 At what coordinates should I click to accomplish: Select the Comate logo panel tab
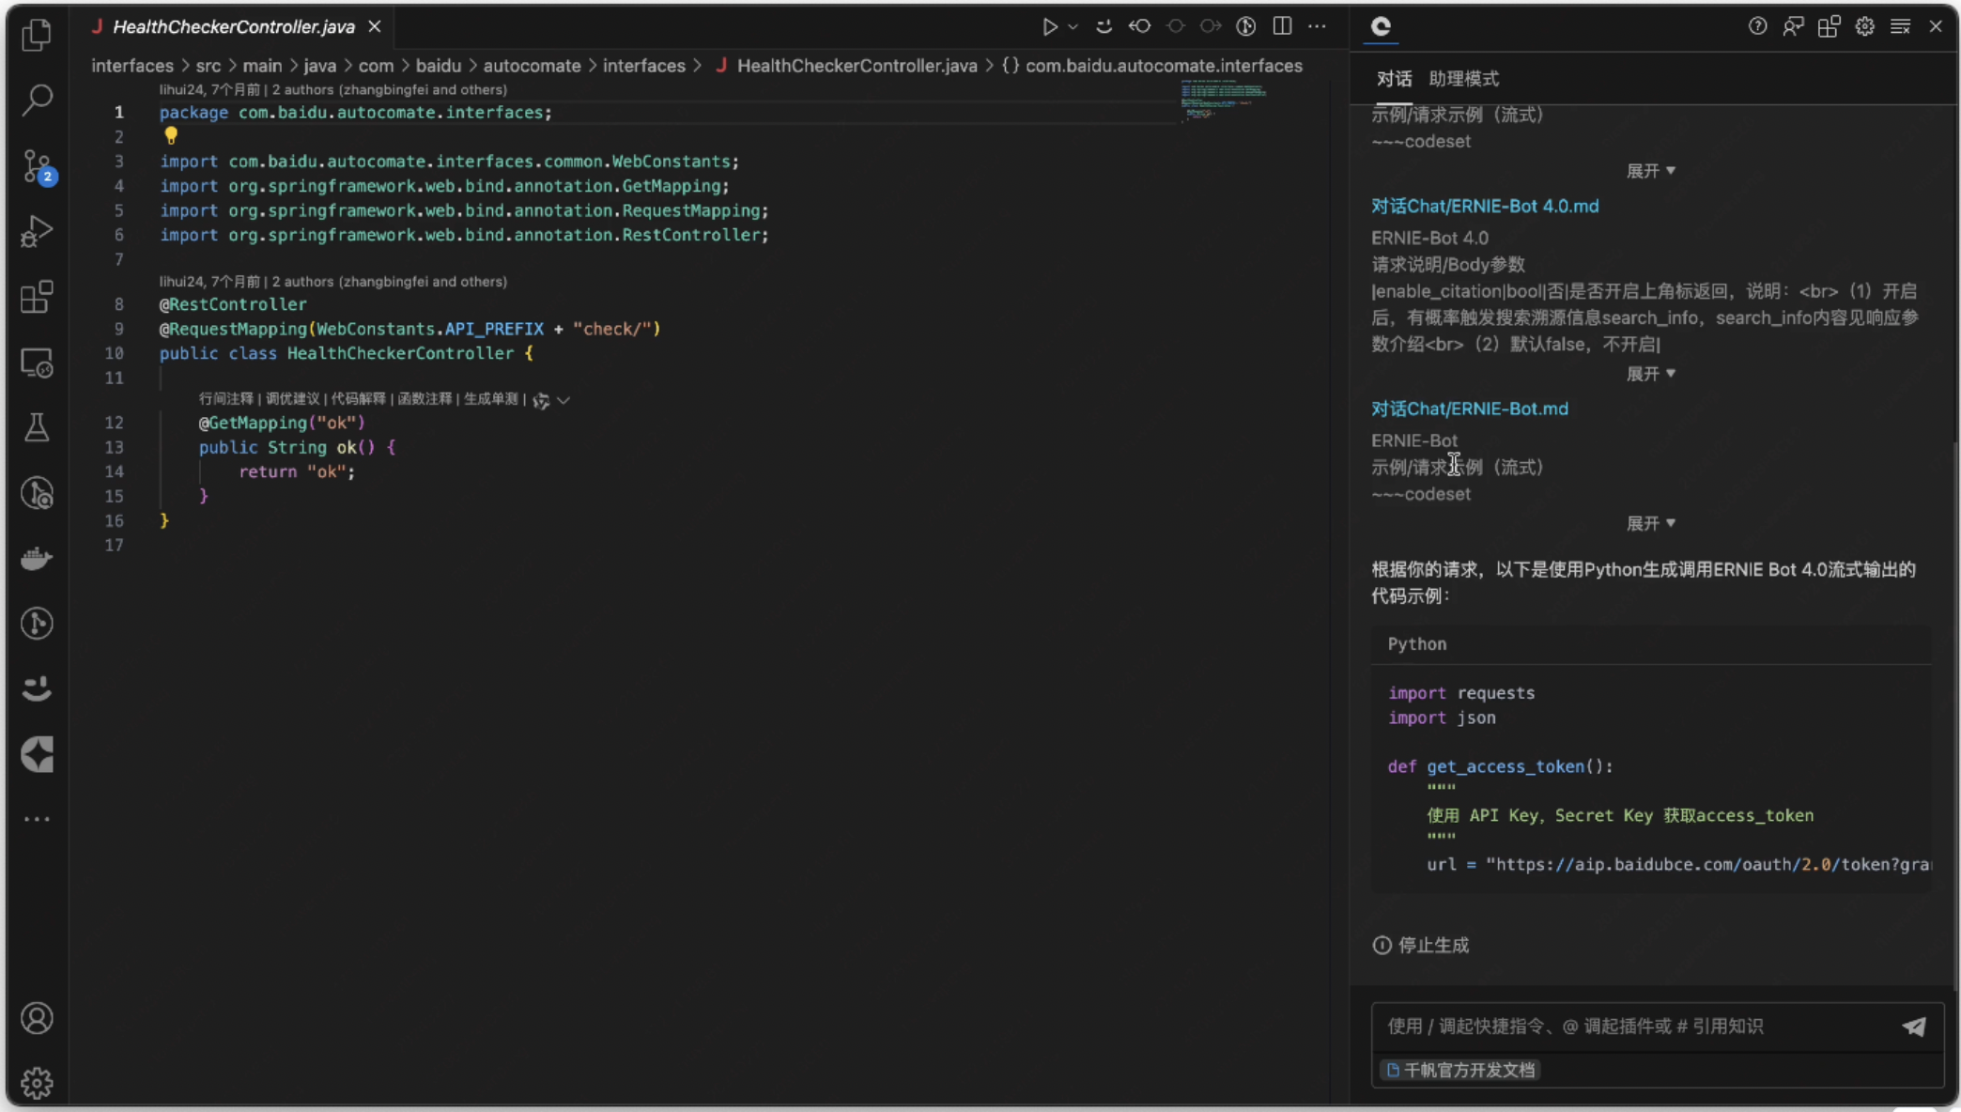[1381, 26]
